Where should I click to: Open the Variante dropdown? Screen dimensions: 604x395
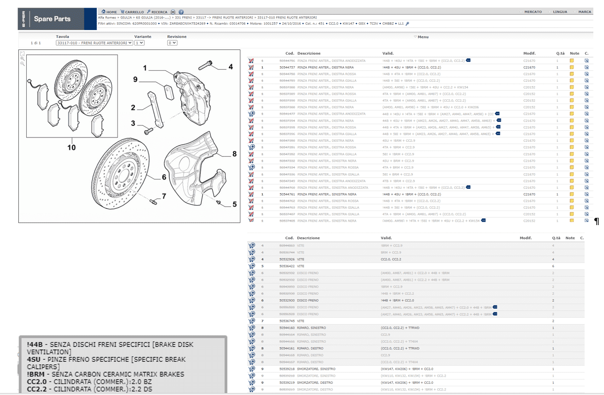point(139,43)
